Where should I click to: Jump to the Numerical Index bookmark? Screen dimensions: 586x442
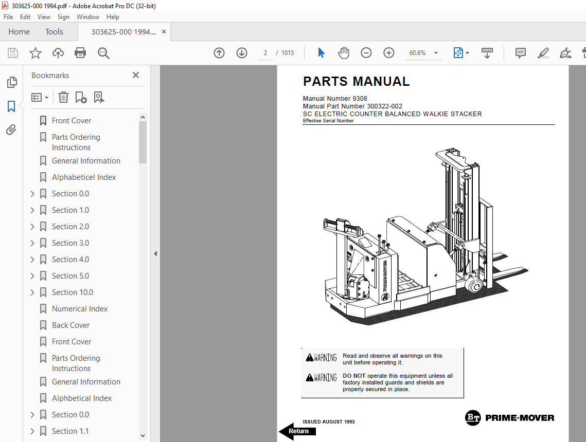(80, 309)
